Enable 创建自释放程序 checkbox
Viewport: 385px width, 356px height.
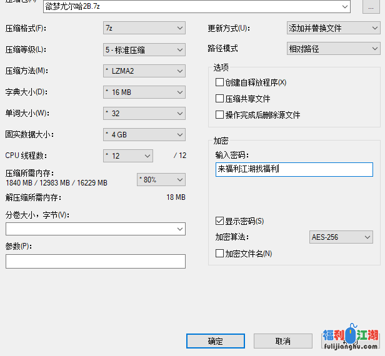coord(219,82)
